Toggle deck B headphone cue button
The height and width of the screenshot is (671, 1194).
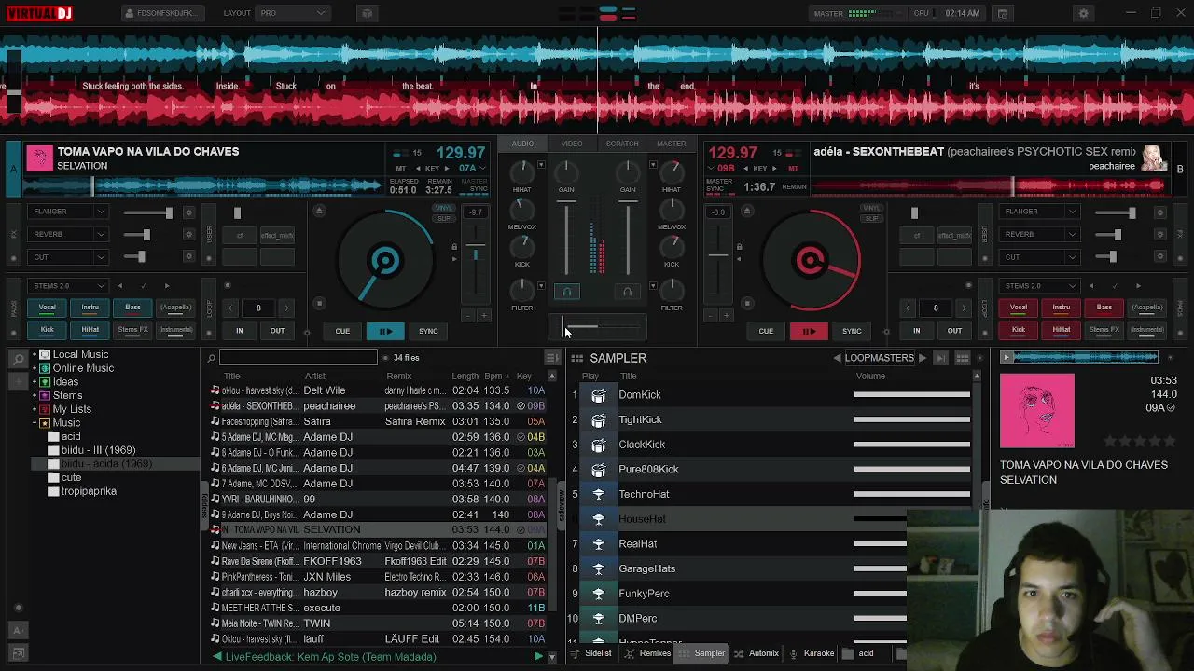[x=627, y=292]
